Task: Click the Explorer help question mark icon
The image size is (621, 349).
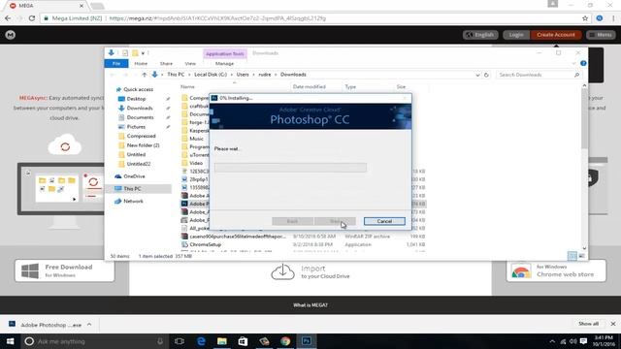Action: (583, 63)
